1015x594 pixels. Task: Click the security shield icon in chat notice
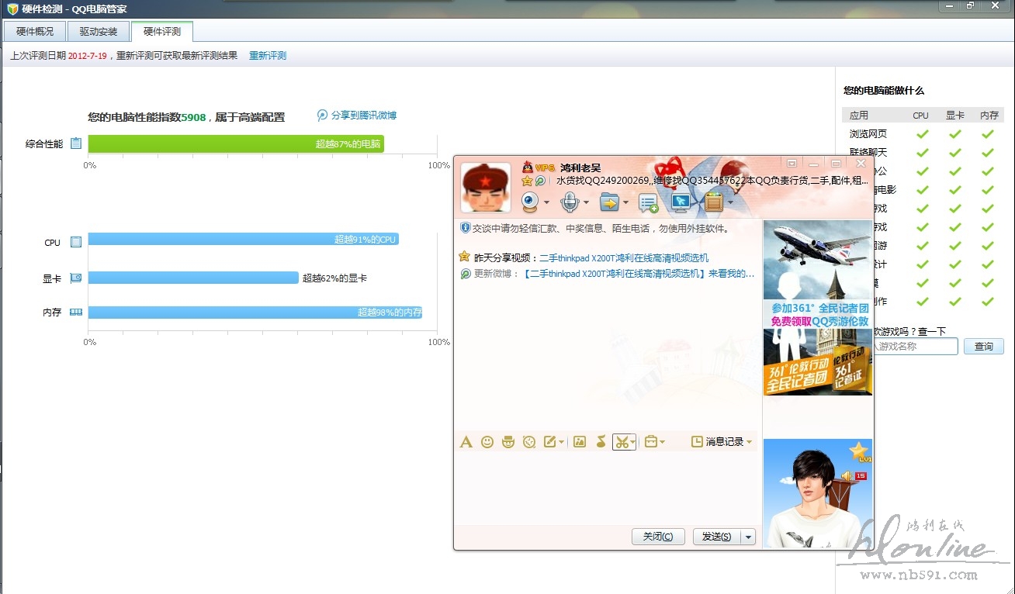tap(466, 228)
